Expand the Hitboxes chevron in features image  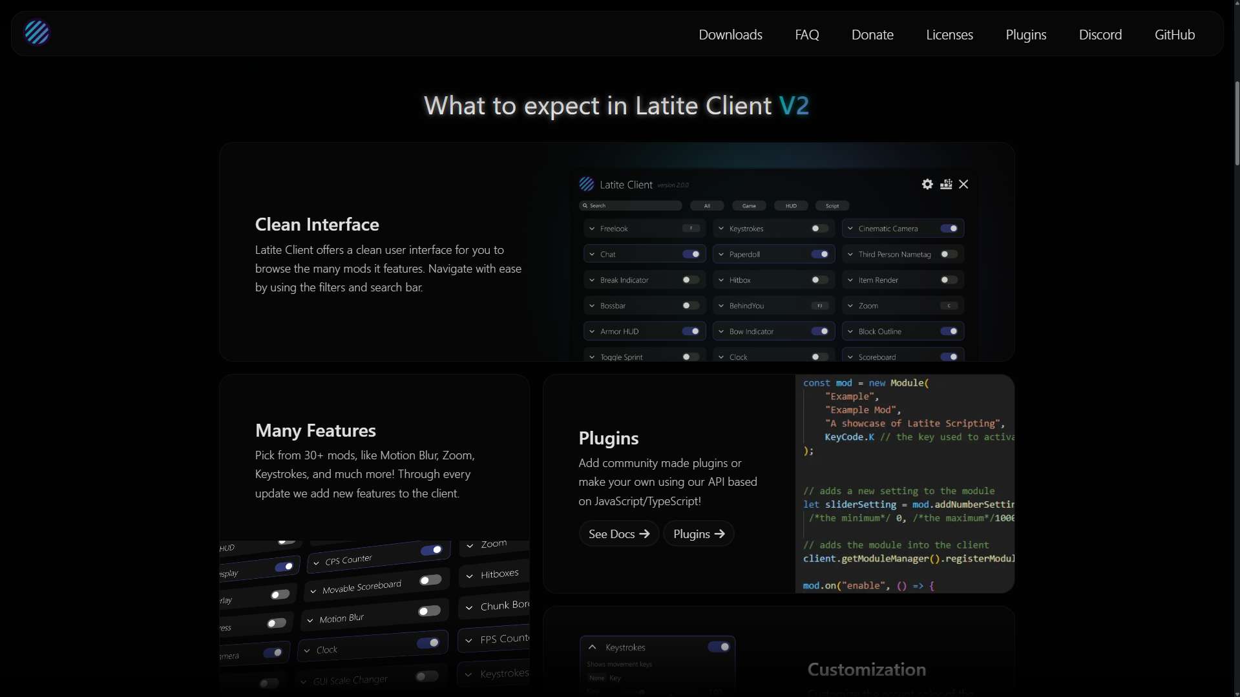pos(470,576)
